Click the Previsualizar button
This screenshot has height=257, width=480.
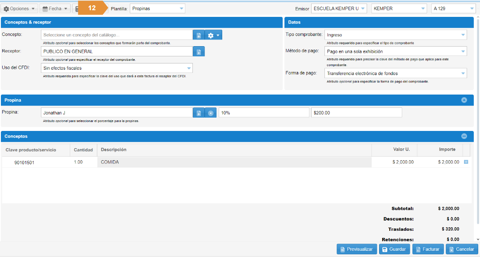pos(357,249)
